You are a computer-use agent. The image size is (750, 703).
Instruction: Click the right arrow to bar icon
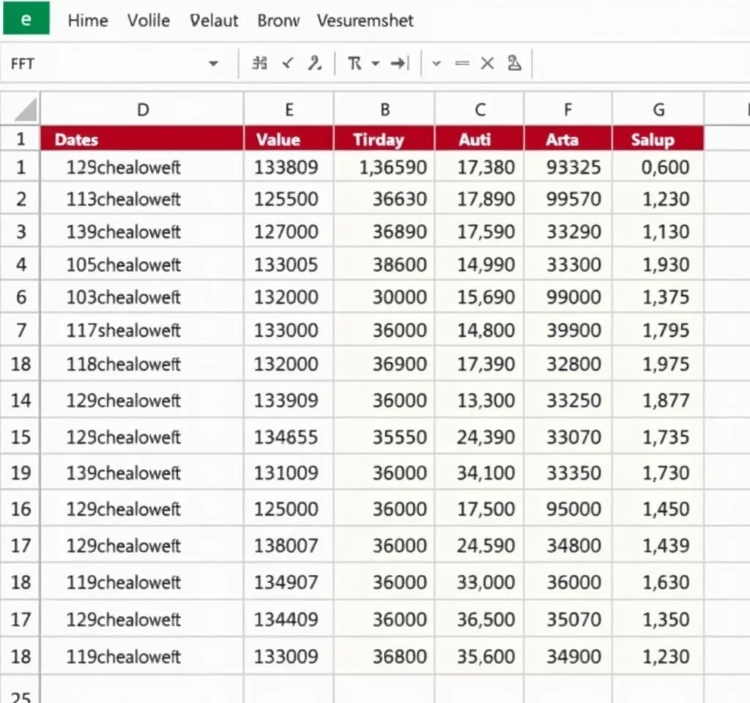(x=399, y=64)
